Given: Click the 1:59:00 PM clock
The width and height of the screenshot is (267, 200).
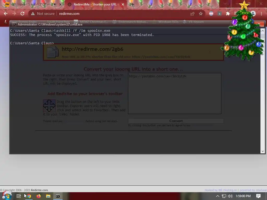Looking at the screenshot, I should [x=243, y=196].
